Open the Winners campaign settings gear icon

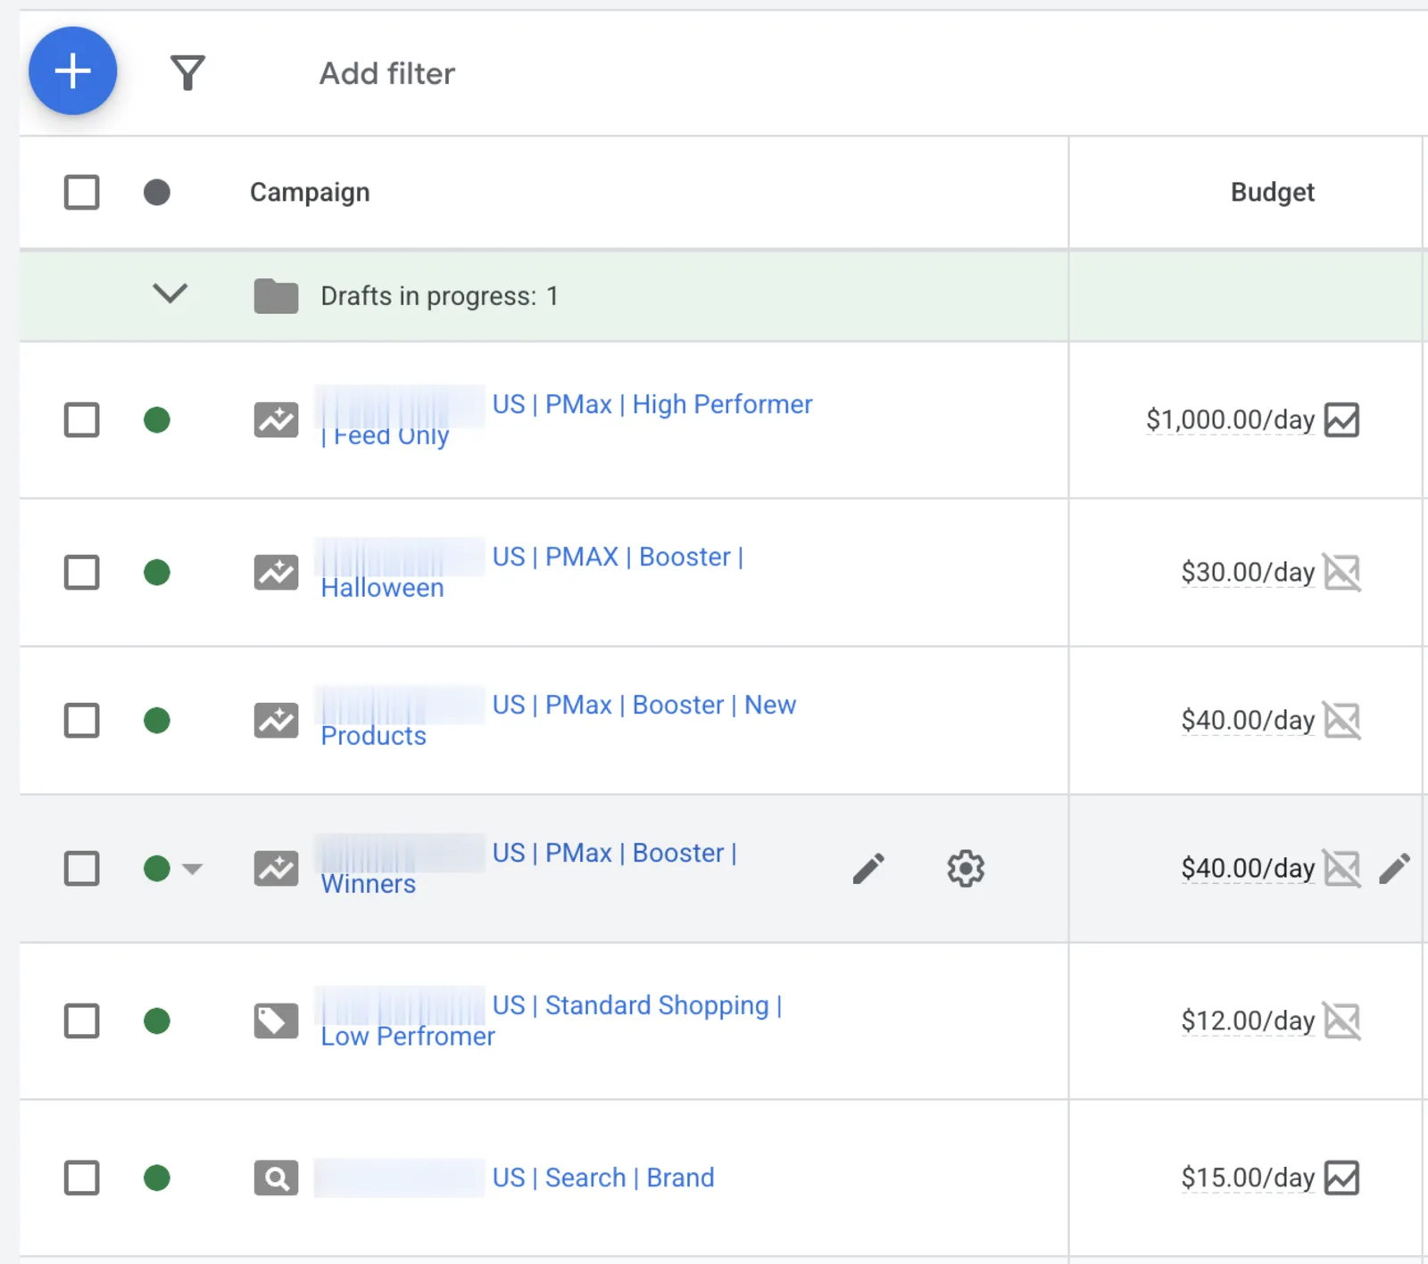coord(966,868)
